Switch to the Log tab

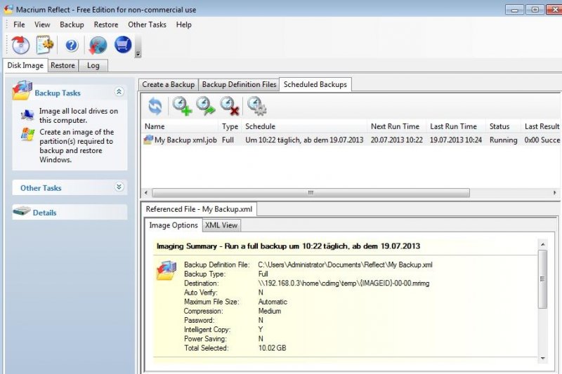tap(93, 65)
